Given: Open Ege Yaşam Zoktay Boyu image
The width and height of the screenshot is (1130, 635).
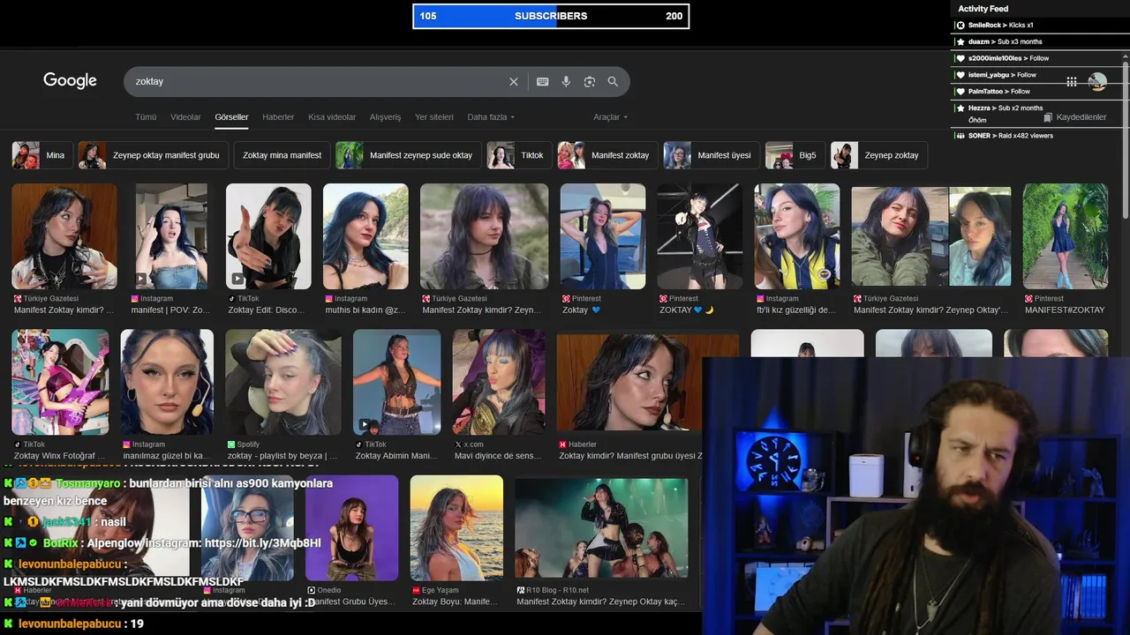Looking at the screenshot, I should click(x=456, y=528).
